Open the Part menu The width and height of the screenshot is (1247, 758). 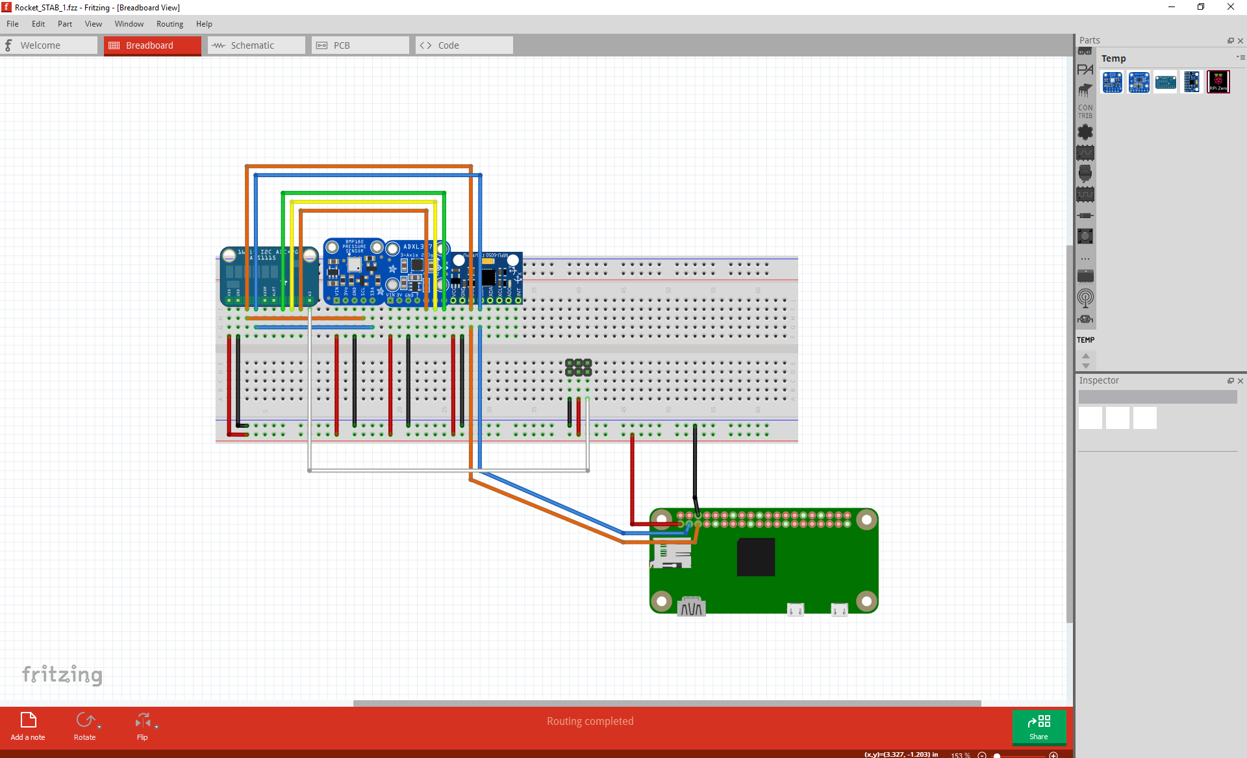[64, 24]
